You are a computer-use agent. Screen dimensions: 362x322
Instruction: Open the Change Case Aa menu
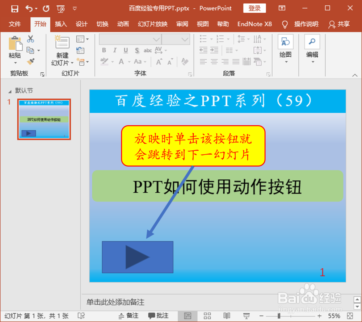(140, 62)
